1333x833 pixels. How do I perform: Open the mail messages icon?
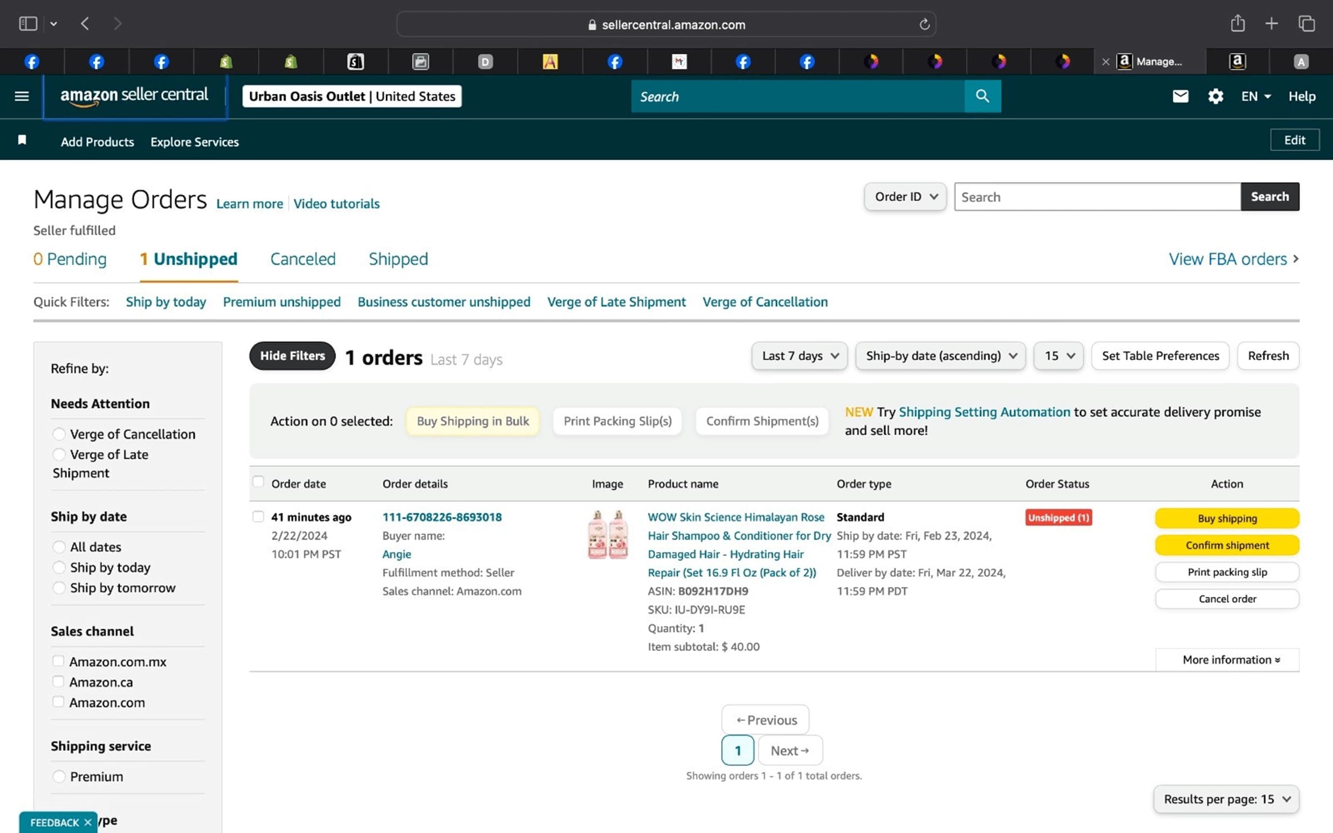click(x=1180, y=97)
